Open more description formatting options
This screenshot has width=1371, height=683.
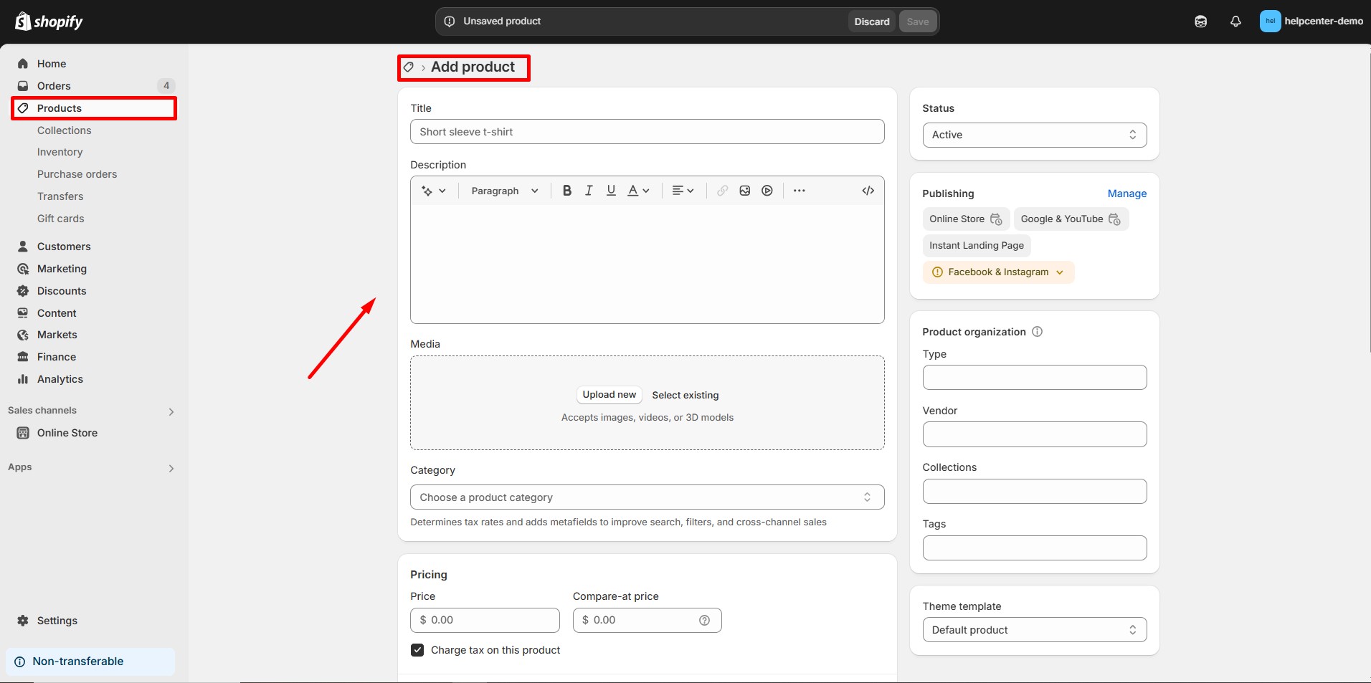pos(799,191)
